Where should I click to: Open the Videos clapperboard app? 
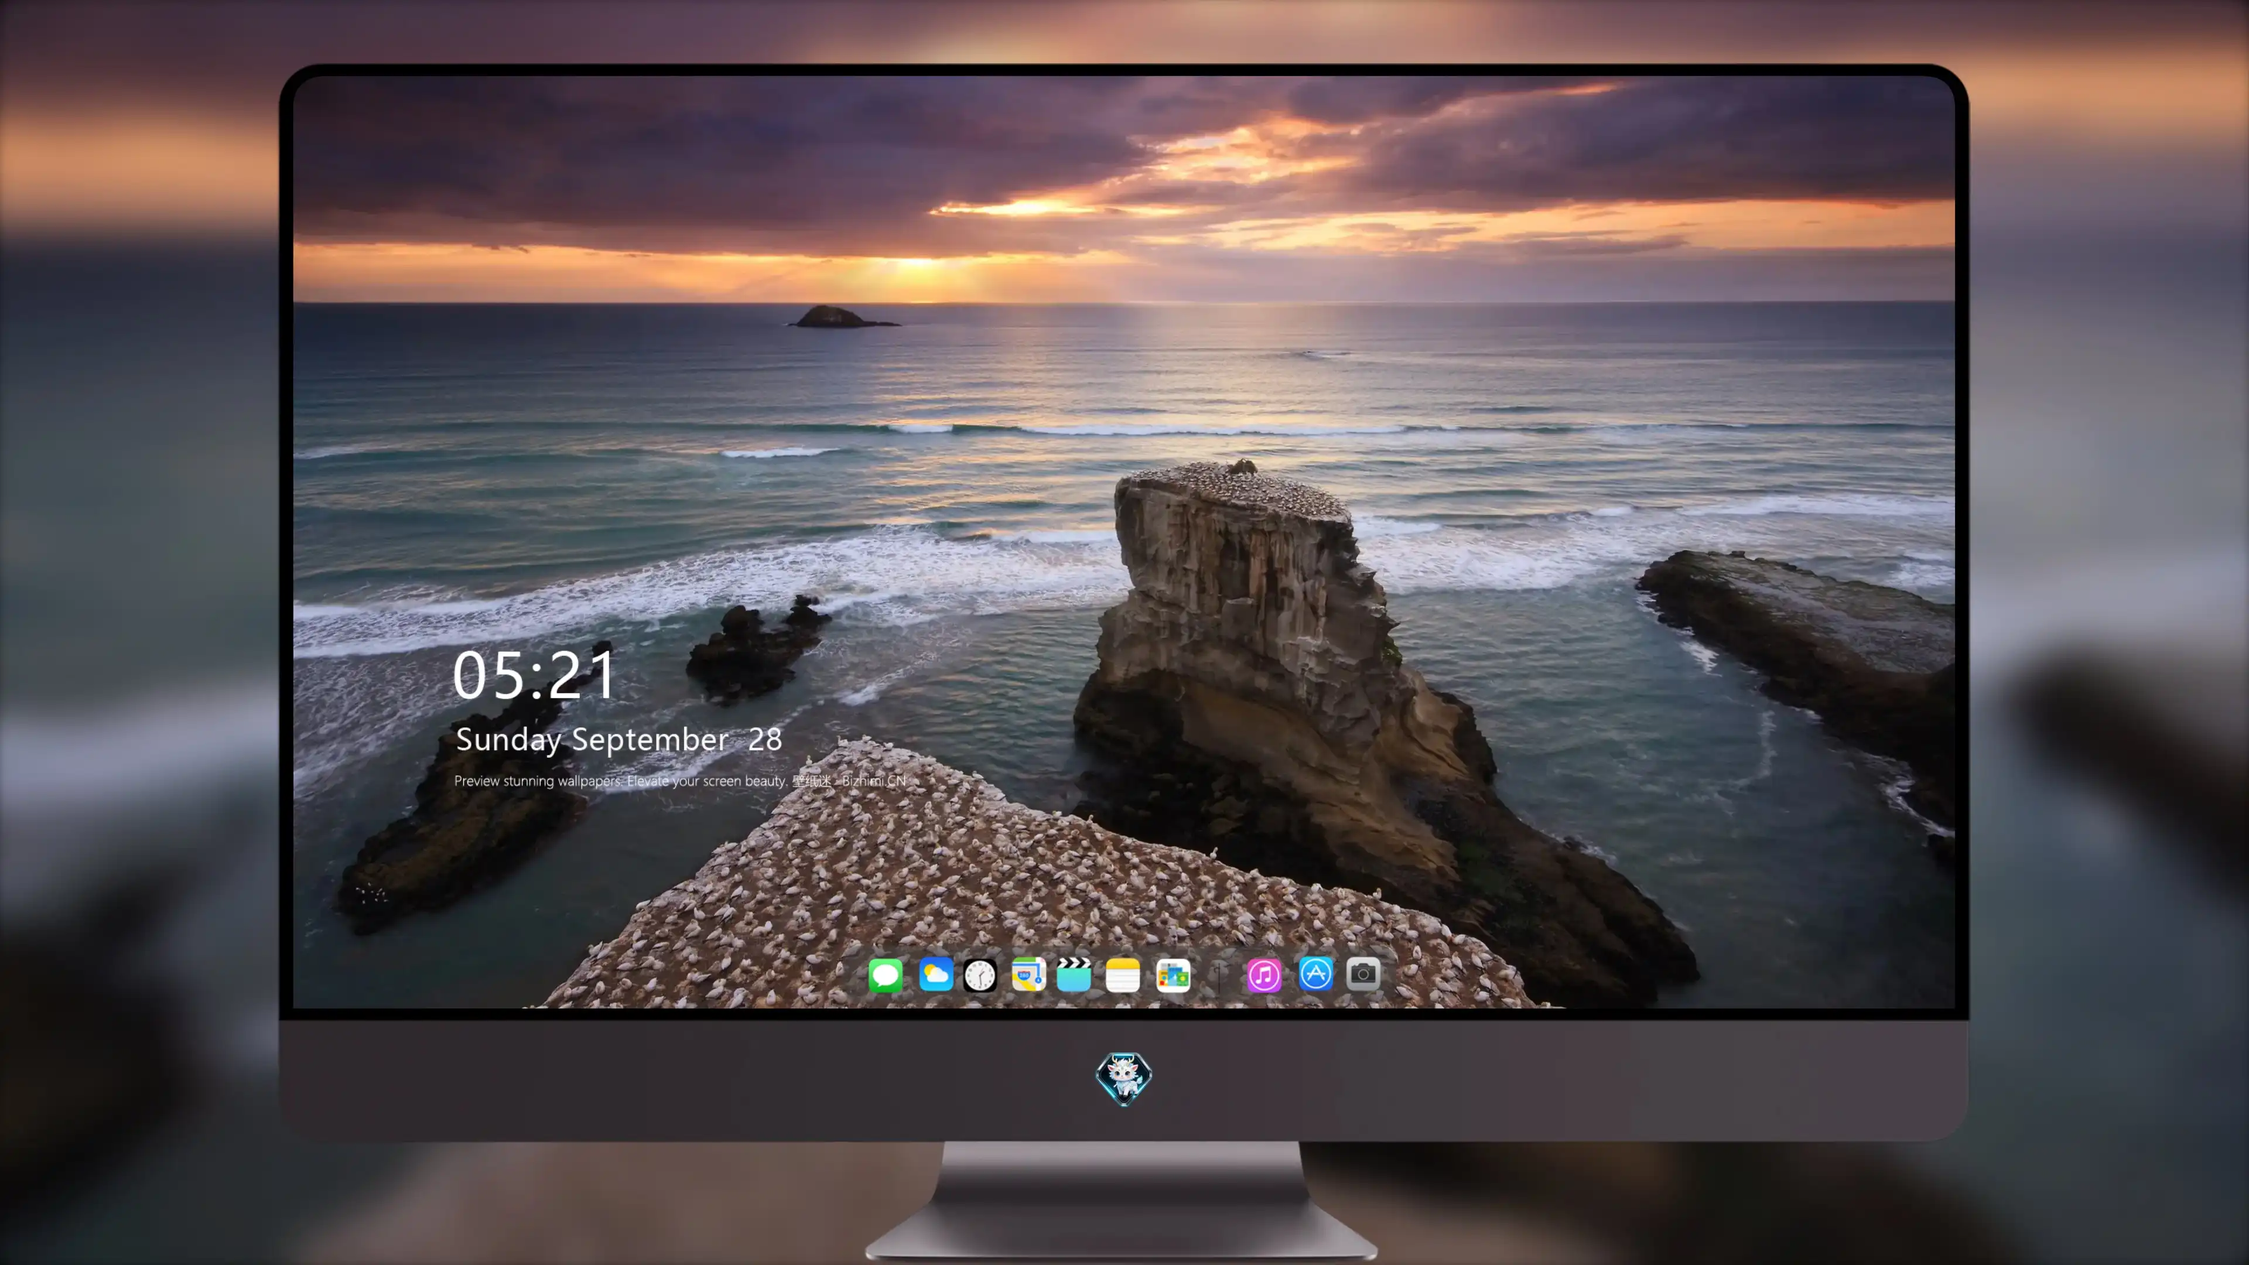coord(1074,975)
